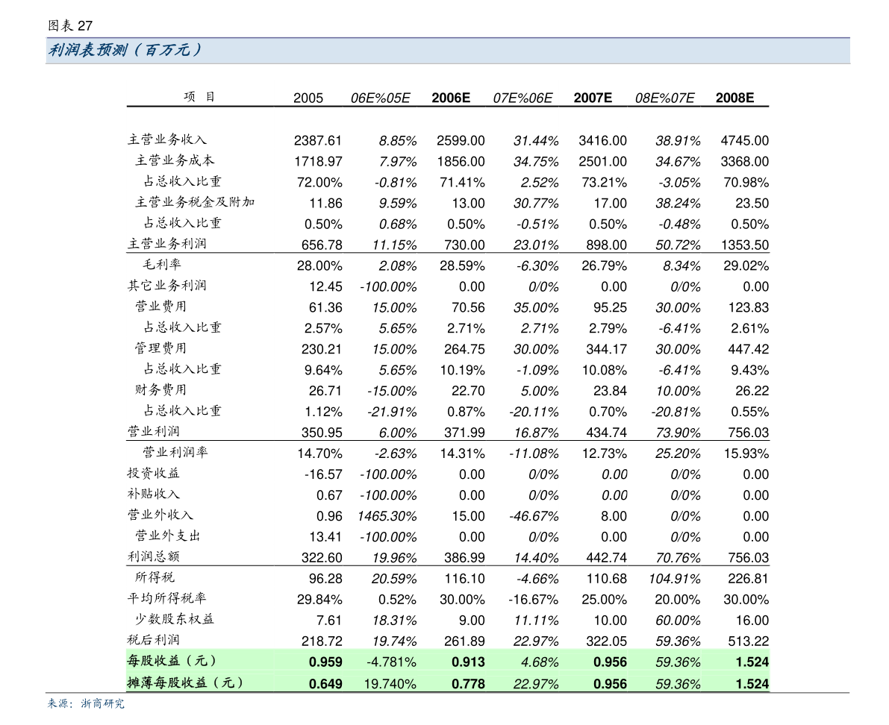The image size is (889, 725).
Task: Click 0.956 in the 每股收益 row
Action: pos(610,662)
